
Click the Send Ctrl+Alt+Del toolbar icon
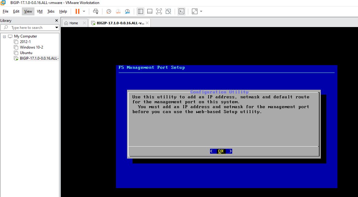96,11
